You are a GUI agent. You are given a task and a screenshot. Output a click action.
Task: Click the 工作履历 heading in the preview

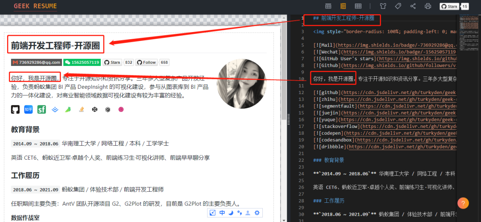point(25,176)
